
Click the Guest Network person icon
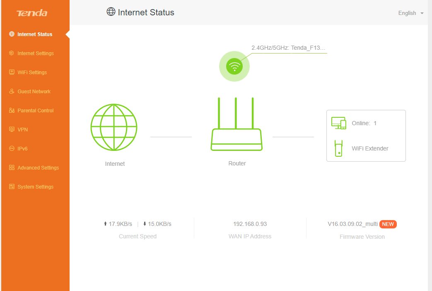coord(12,91)
